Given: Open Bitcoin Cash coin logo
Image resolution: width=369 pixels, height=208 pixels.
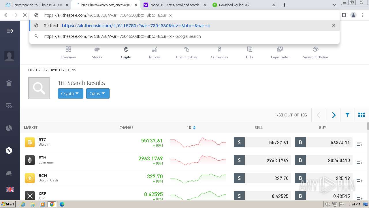Looking at the screenshot, I should 30,178.
